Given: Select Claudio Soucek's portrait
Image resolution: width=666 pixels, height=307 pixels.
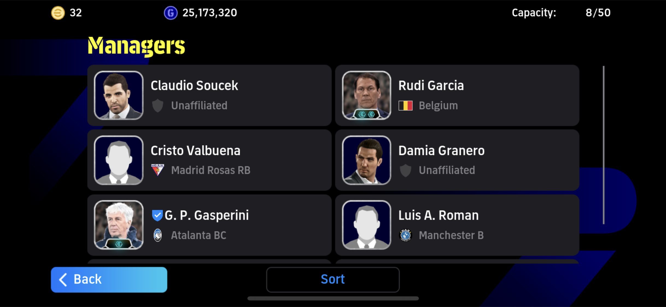Looking at the screenshot, I should click(x=119, y=95).
